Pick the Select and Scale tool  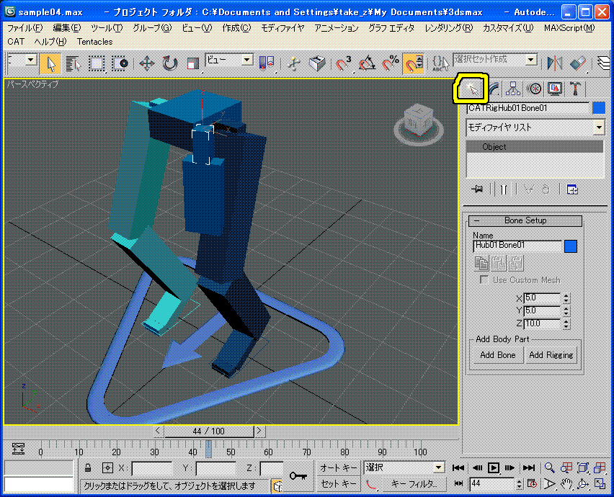[x=192, y=63]
